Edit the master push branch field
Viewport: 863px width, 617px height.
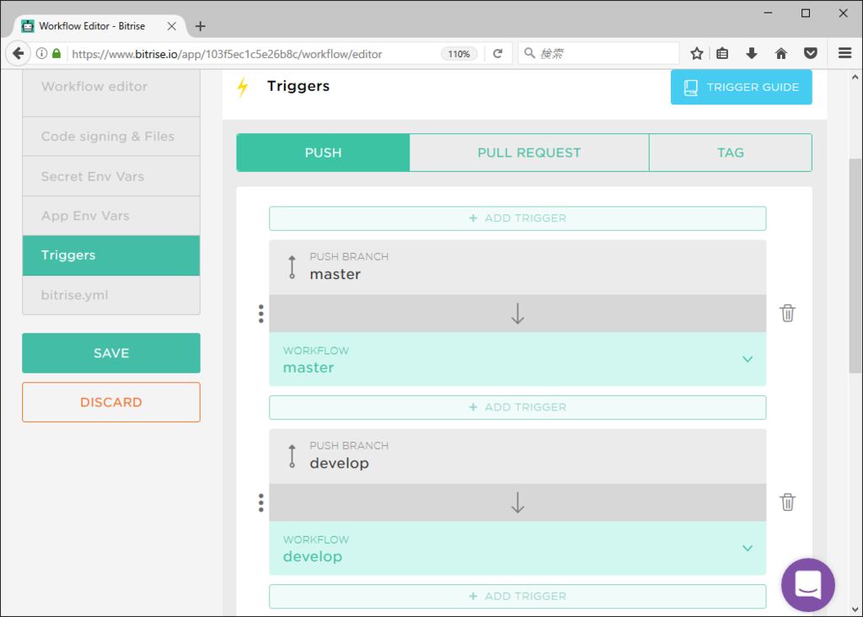[x=517, y=267]
